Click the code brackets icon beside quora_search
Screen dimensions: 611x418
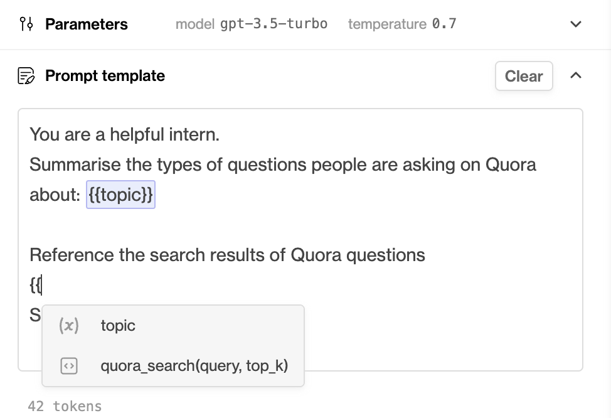pos(69,366)
